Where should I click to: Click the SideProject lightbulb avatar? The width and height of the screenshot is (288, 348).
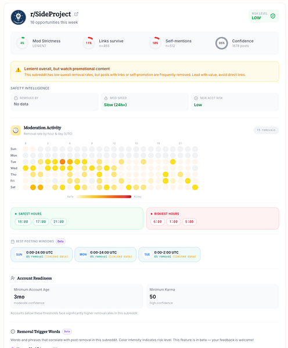19,17
